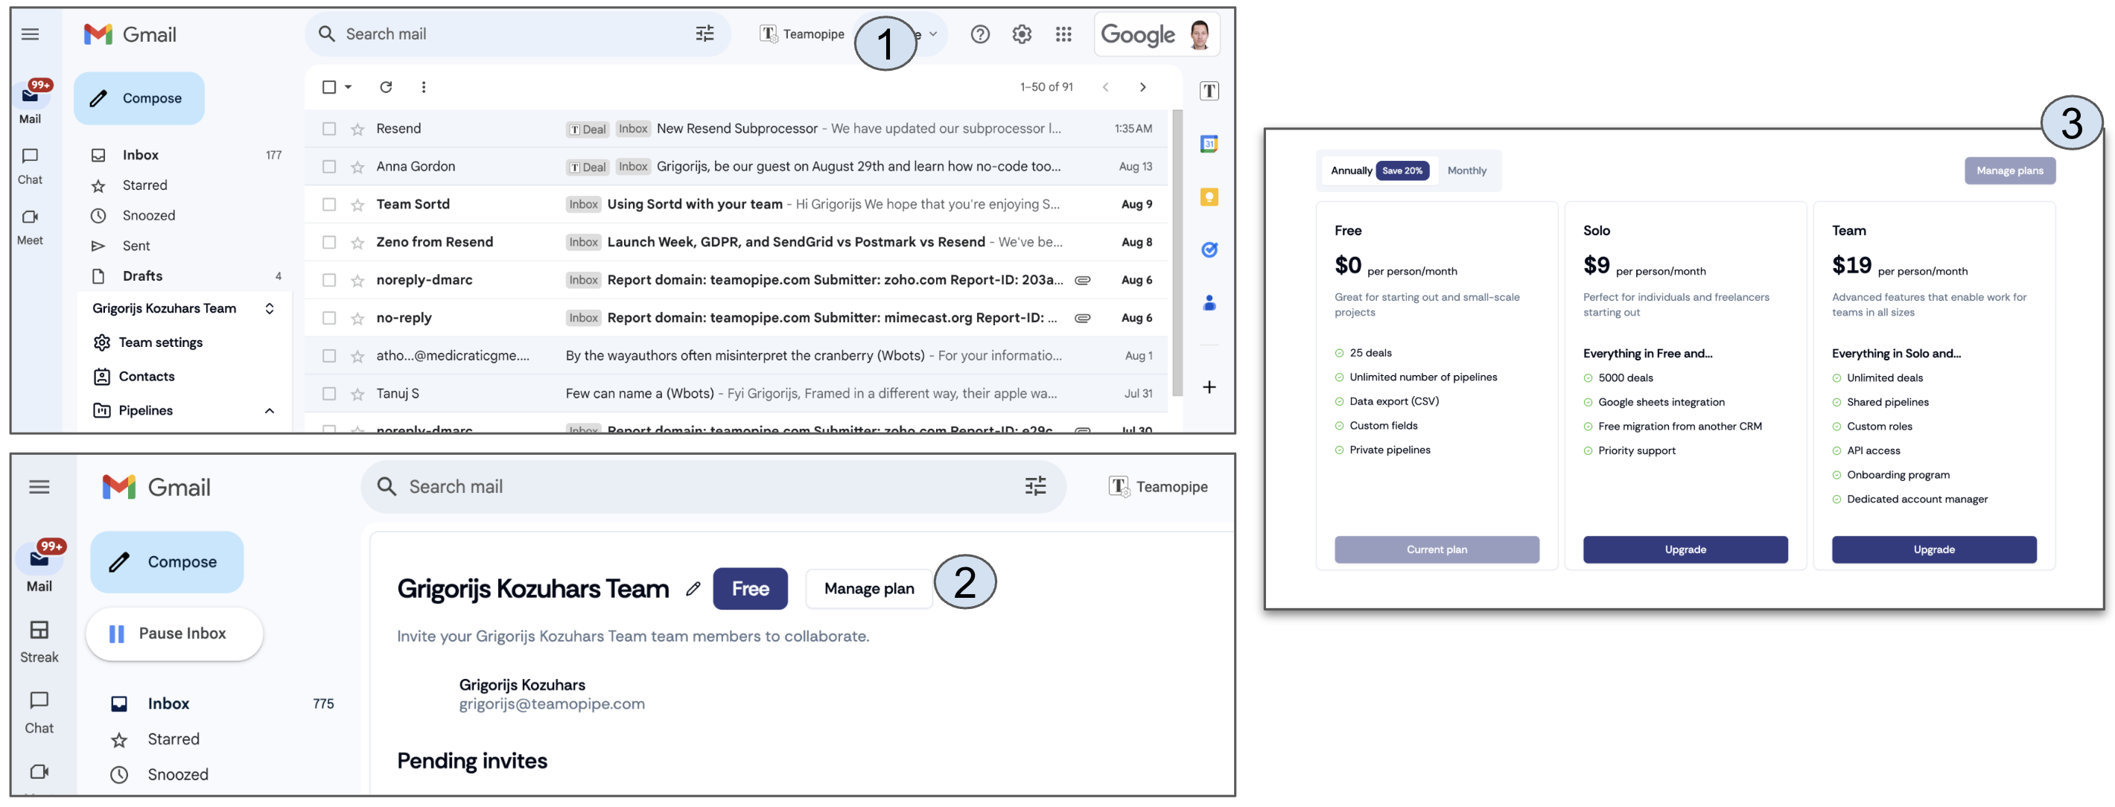Click the support question mark icon
Image resolution: width=2115 pixels, height=807 pixels.
coord(979,34)
